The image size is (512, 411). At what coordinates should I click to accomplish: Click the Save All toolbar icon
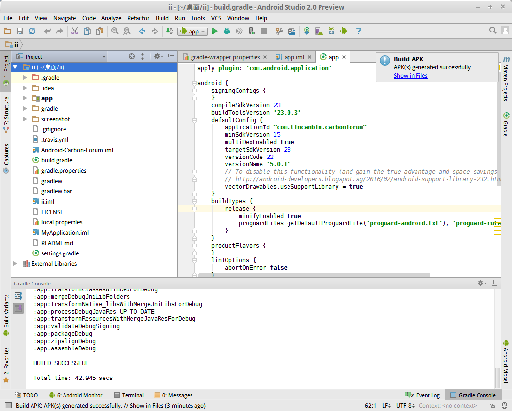click(20, 31)
